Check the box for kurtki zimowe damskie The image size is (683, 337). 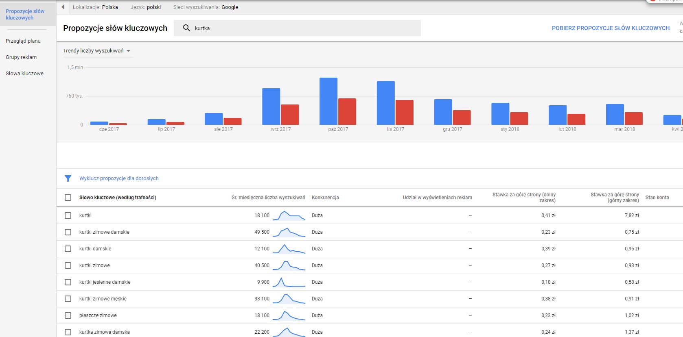(68, 232)
